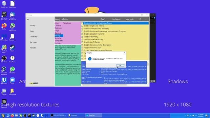Toggle Disable Windows Tips checkbox

pos(82,48)
